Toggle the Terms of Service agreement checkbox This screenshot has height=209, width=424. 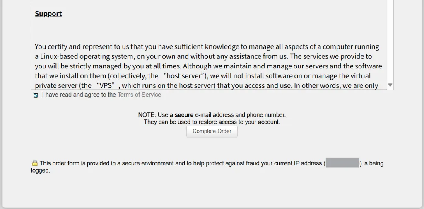(x=36, y=95)
